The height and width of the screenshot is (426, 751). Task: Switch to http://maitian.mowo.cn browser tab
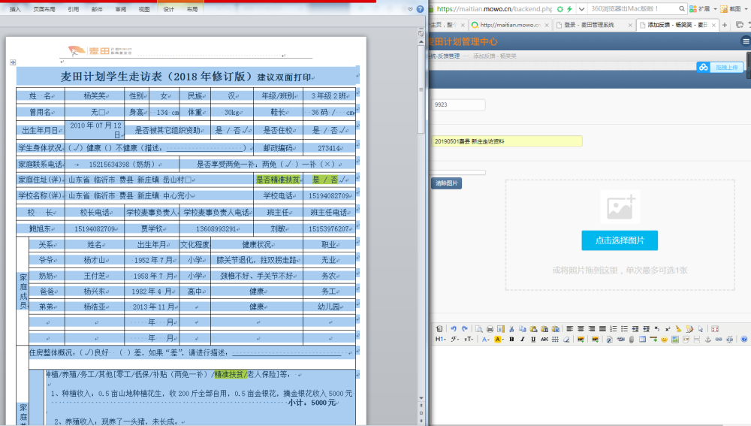(510, 25)
